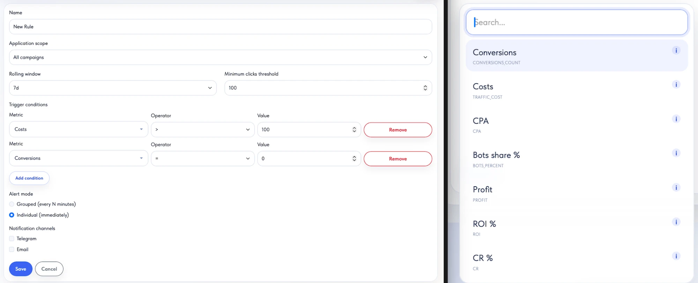Remove the Conversions trigger condition

(x=398, y=158)
